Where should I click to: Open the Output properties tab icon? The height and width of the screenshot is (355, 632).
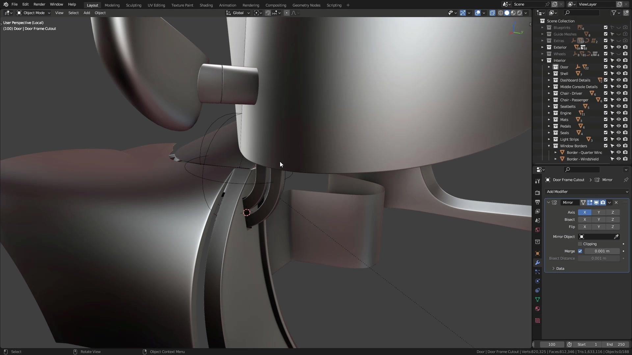[x=538, y=202]
